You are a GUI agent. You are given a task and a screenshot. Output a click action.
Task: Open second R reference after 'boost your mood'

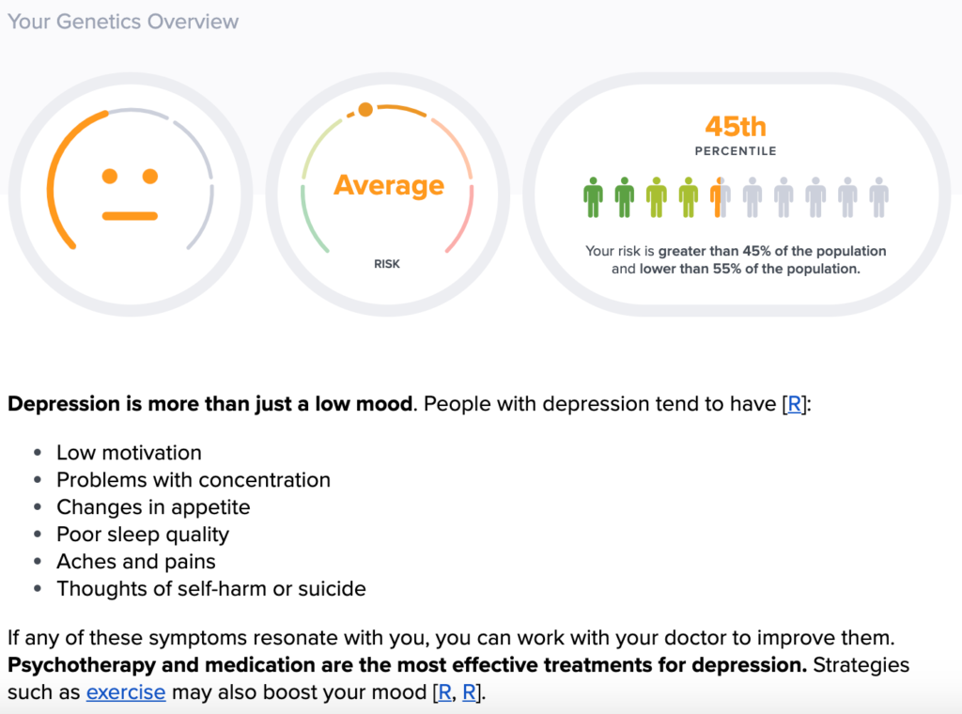click(469, 692)
